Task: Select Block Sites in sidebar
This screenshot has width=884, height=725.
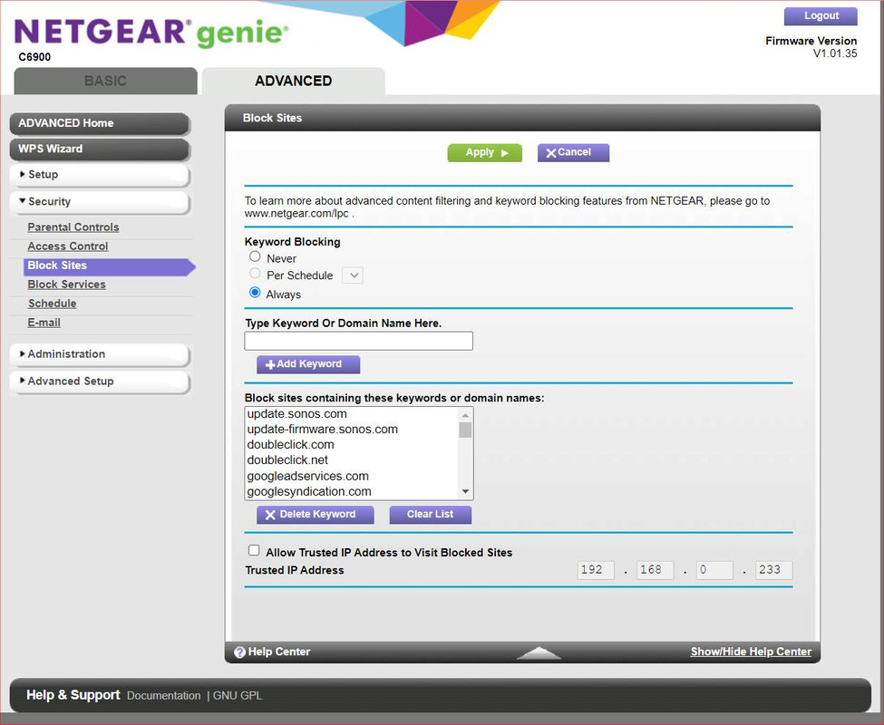Action: 109,266
